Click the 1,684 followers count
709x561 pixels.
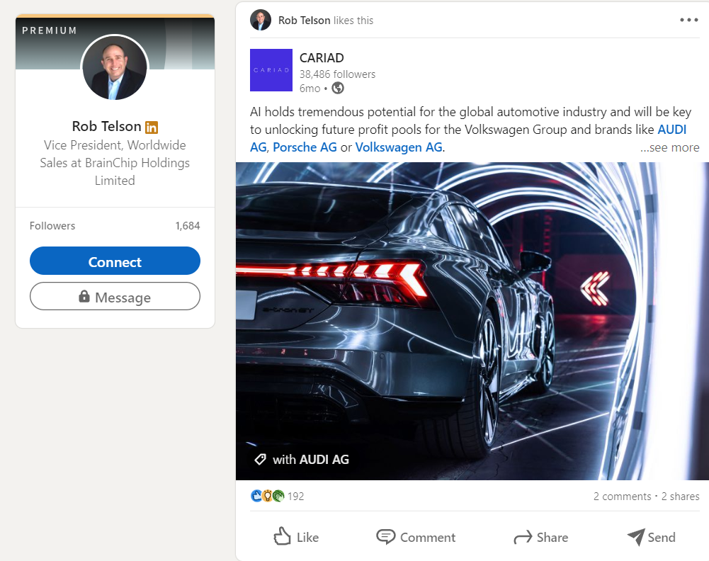pos(188,225)
